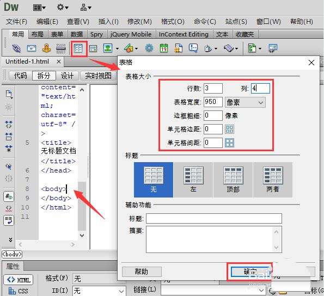
Task: Click the cell padding icon beside 单元格边距
Action: pyautogui.click(x=230, y=129)
